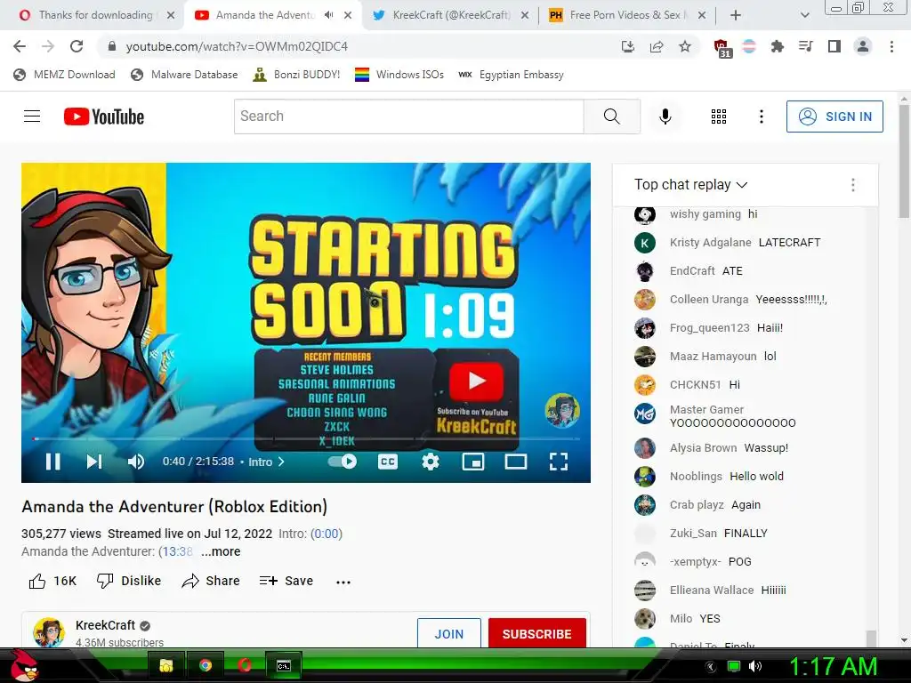The width and height of the screenshot is (911, 683).
Task: Focus the YouTube Search field
Action: click(x=409, y=117)
